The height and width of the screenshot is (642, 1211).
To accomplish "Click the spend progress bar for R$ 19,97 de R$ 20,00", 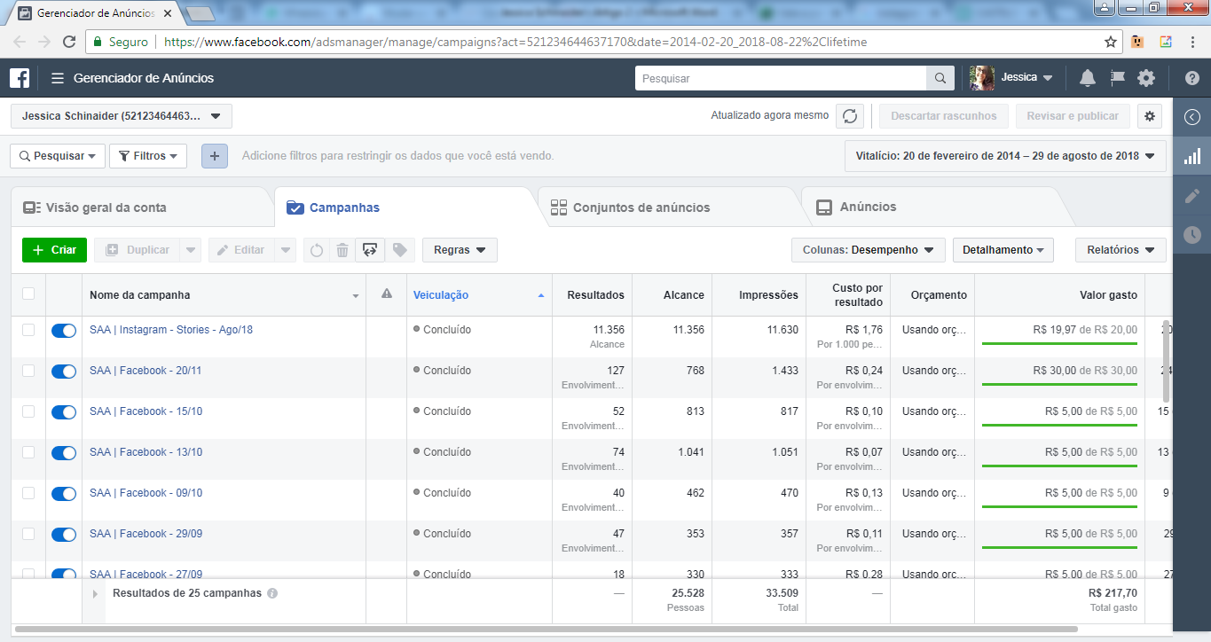I will coord(1059,343).
